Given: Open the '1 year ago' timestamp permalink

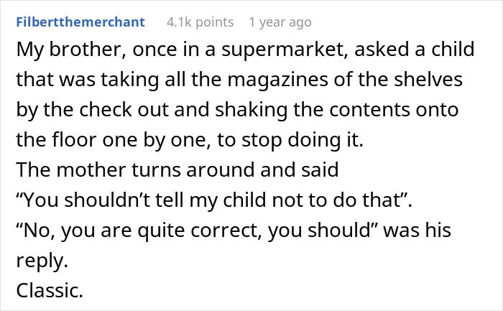Looking at the screenshot, I should pos(280,22).
